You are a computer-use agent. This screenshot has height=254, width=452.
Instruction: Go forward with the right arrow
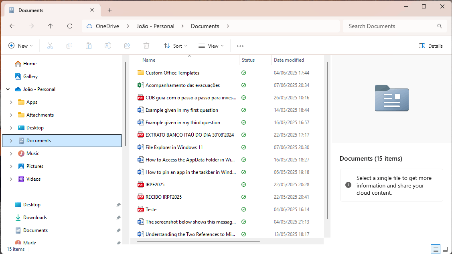point(31,26)
